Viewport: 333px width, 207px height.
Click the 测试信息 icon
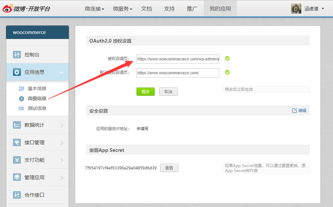coord(21,109)
